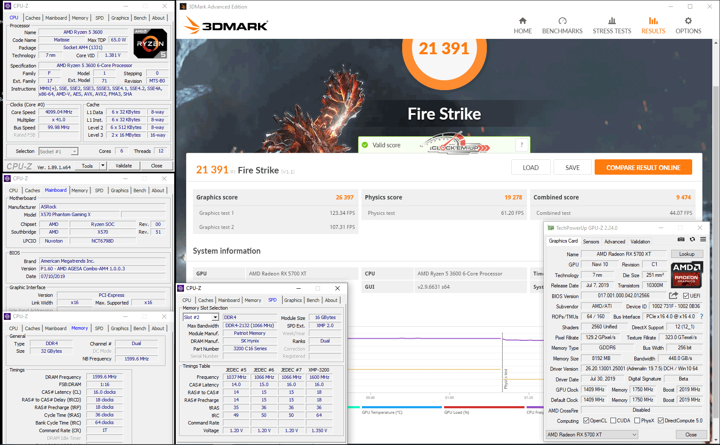
Task: Go to the Benchmarks section
Action: (x=562, y=26)
